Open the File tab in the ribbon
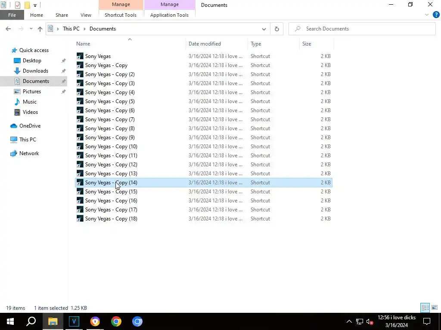This screenshot has height=330, width=441. pos(12,15)
